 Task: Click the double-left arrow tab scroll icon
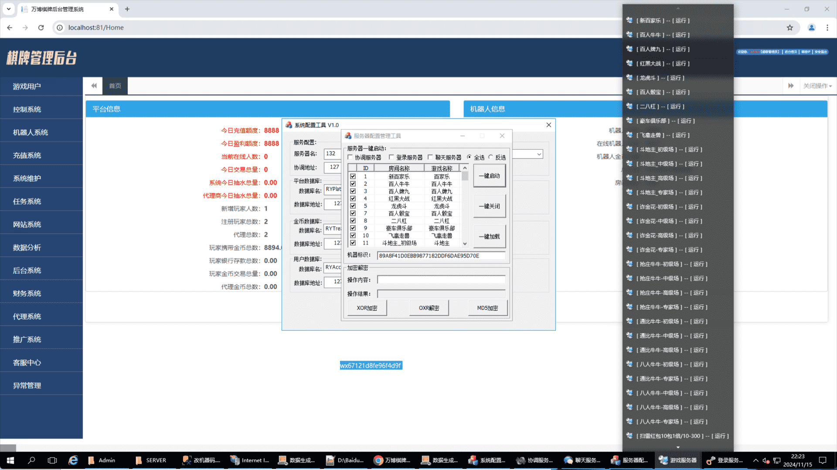click(x=94, y=86)
